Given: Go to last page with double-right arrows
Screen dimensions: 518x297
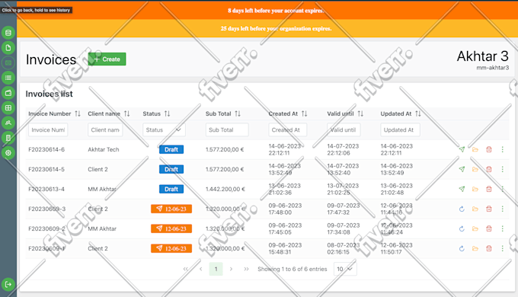Looking at the screenshot, I should [x=246, y=269].
